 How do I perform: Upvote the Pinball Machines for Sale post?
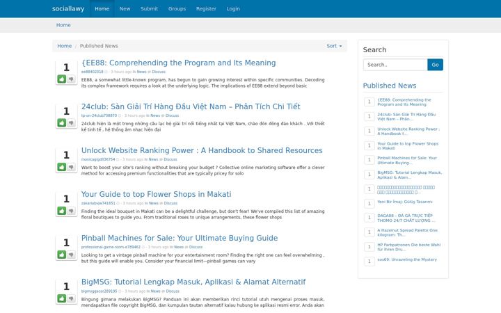(62, 255)
